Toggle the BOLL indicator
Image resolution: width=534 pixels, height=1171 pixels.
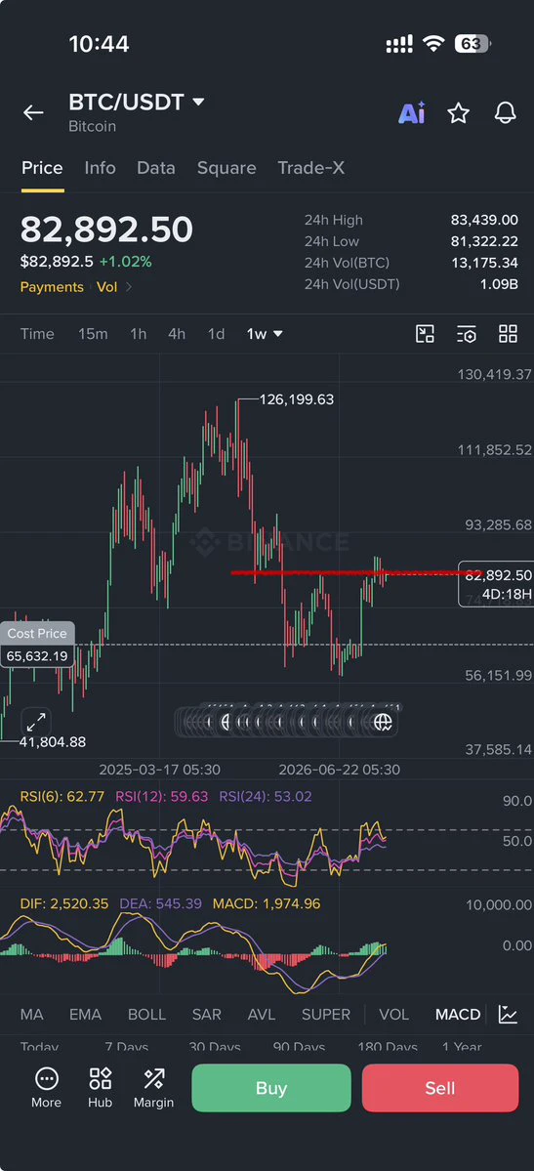[147, 1014]
